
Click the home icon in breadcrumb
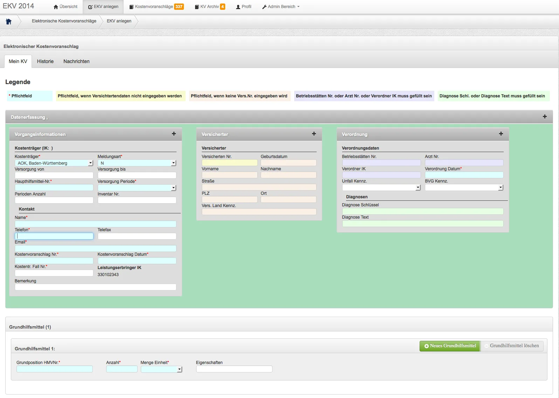(9, 21)
